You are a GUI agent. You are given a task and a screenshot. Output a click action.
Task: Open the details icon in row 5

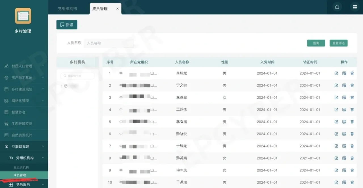[344, 122]
